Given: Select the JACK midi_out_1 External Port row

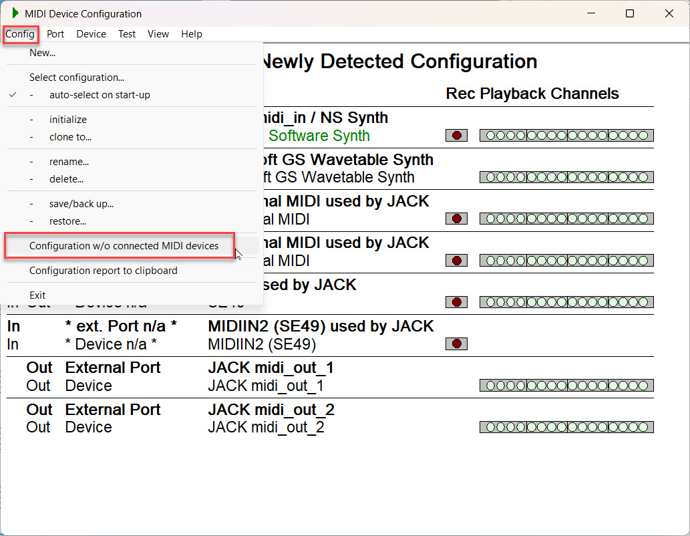Looking at the screenshot, I should click(271, 368).
